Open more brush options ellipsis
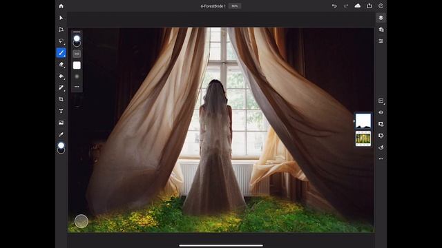Screen dimensions: 442x248 77,87
